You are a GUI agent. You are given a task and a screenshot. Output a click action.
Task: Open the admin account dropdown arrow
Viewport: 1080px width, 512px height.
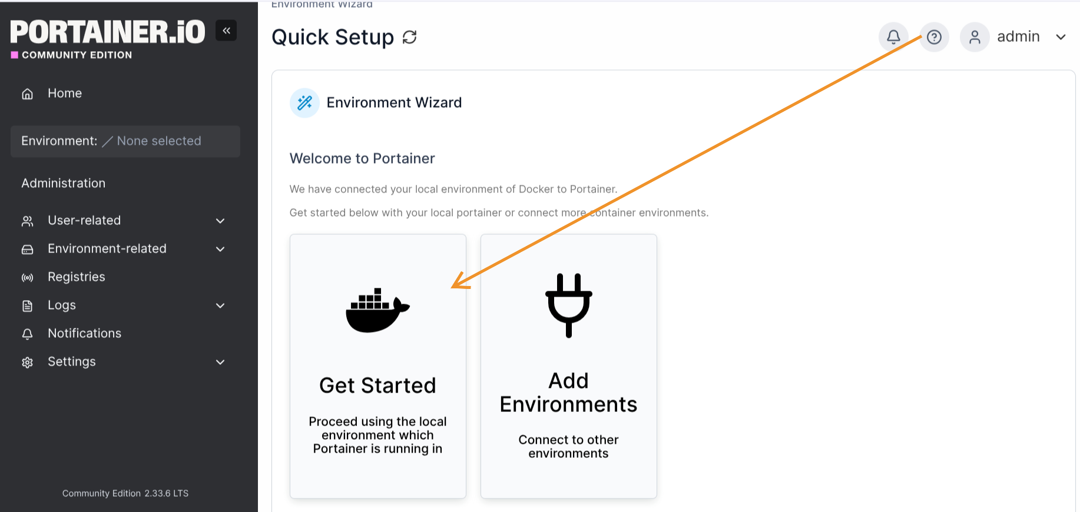(1061, 37)
